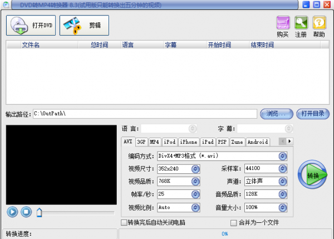Open a DVD with the 打开DVD button
Image resolution: width=334 pixels, height=239 pixels.
31,26
